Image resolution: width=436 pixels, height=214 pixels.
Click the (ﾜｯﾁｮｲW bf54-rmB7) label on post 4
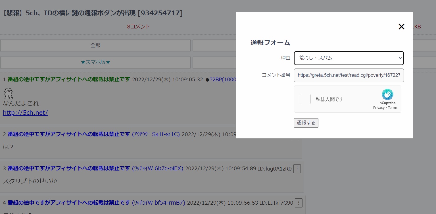click(x=158, y=203)
